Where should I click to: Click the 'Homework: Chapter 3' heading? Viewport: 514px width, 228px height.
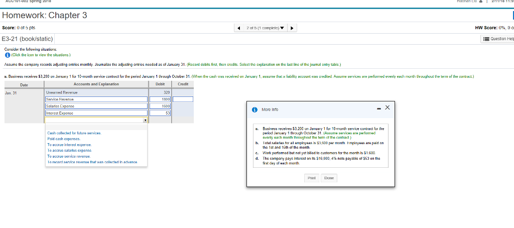(45, 16)
